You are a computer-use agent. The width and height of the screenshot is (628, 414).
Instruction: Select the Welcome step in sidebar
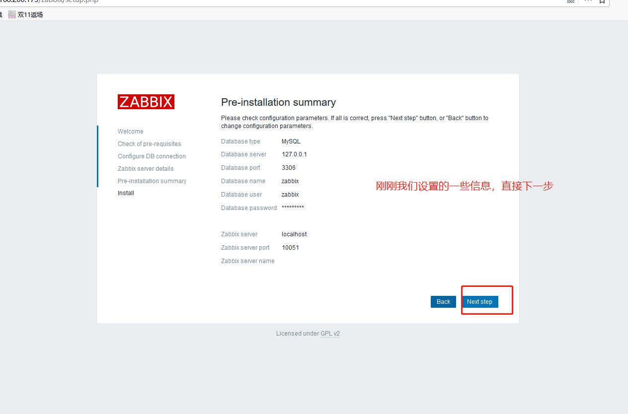tap(131, 132)
